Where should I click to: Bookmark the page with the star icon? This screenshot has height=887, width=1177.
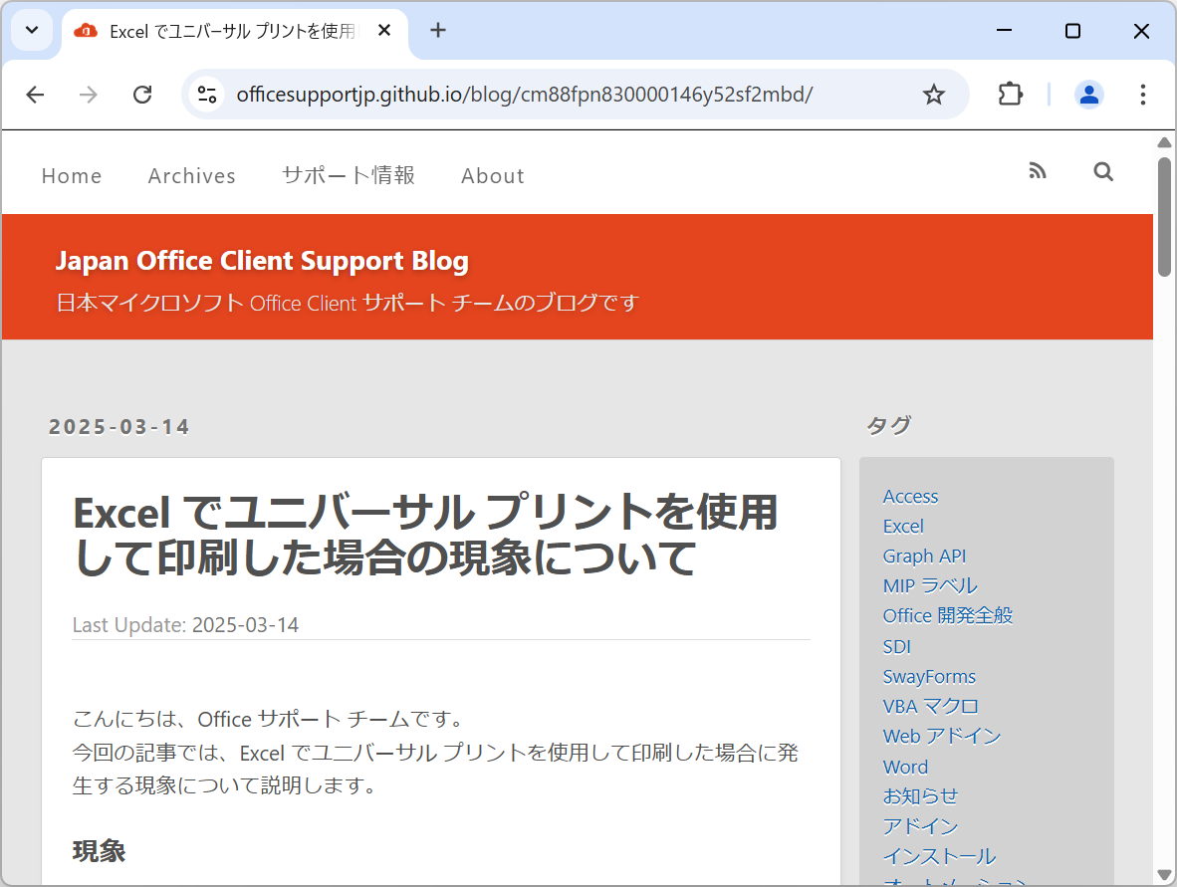click(x=933, y=94)
